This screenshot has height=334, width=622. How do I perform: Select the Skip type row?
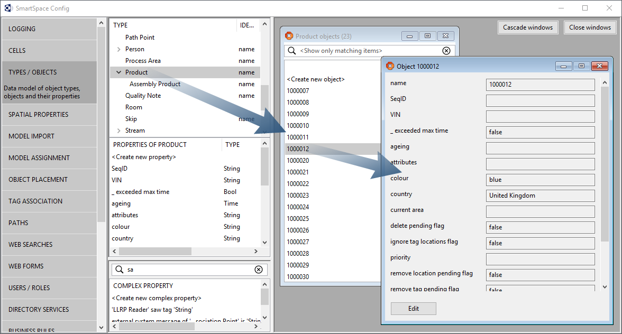(x=185, y=119)
